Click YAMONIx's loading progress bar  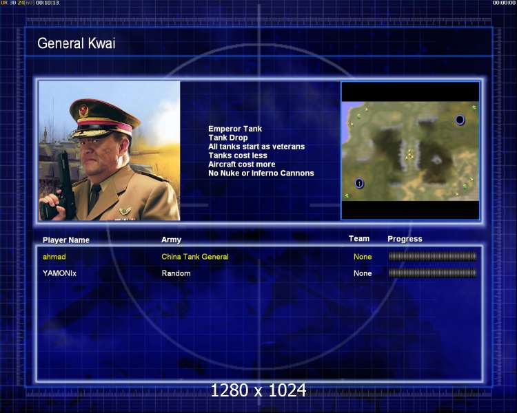pyautogui.click(x=433, y=273)
